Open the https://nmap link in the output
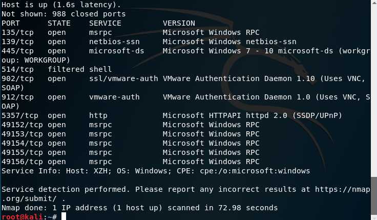Viewport: 377px width, 220px height. tap(342, 189)
